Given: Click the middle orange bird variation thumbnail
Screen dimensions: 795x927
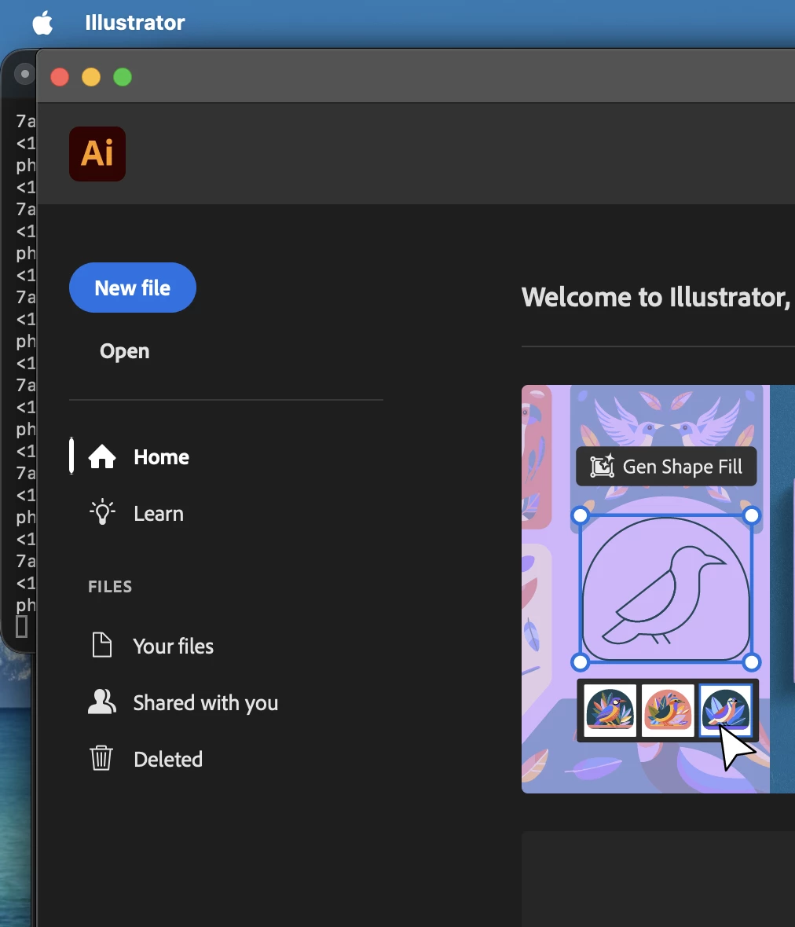Looking at the screenshot, I should click(667, 711).
